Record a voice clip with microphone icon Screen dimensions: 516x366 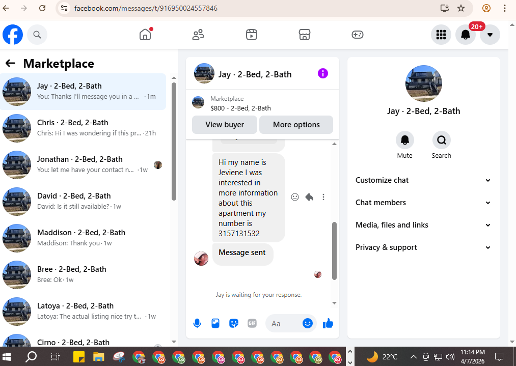click(x=197, y=324)
